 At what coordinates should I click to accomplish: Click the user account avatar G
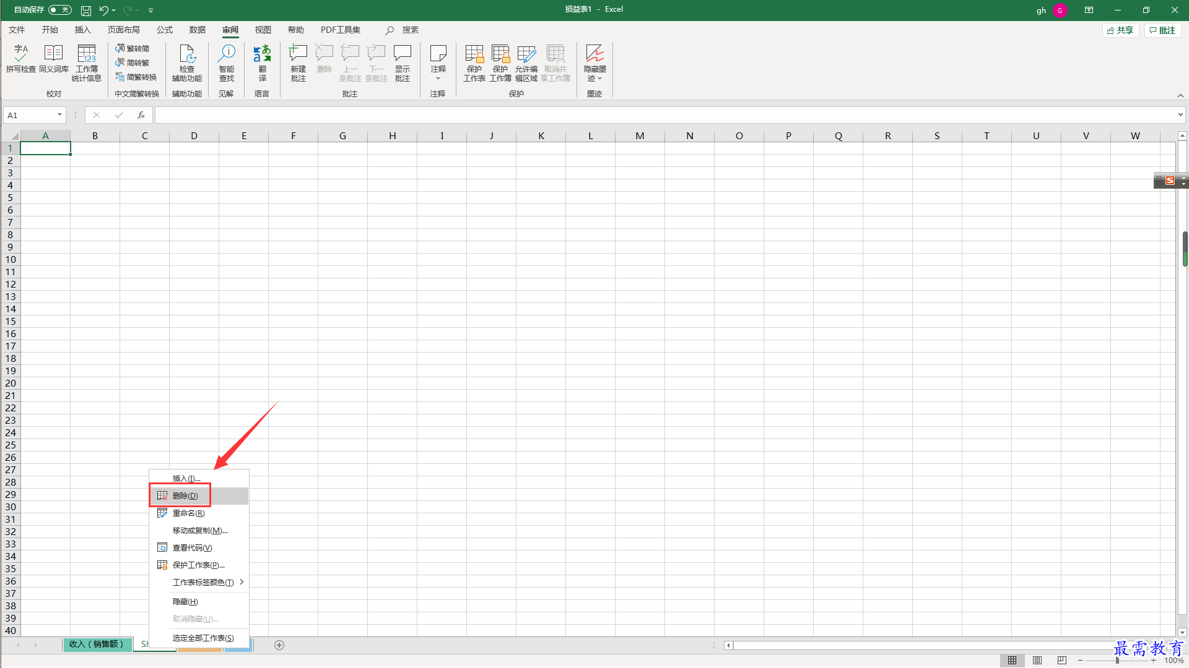[1060, 11]
